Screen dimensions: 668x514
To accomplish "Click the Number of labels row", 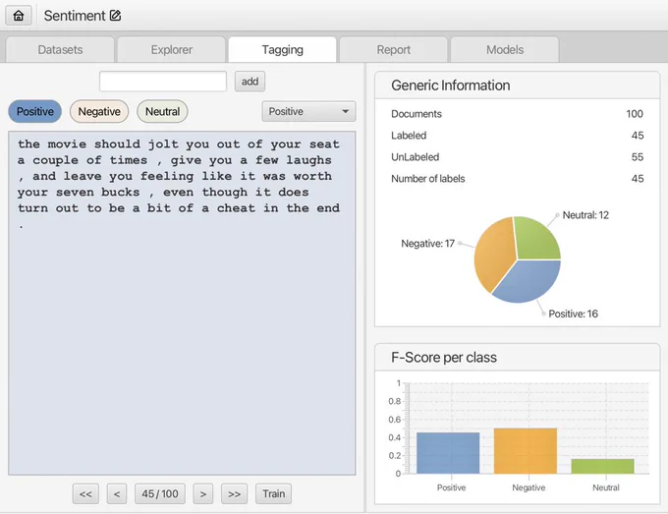I will [517, 179].
